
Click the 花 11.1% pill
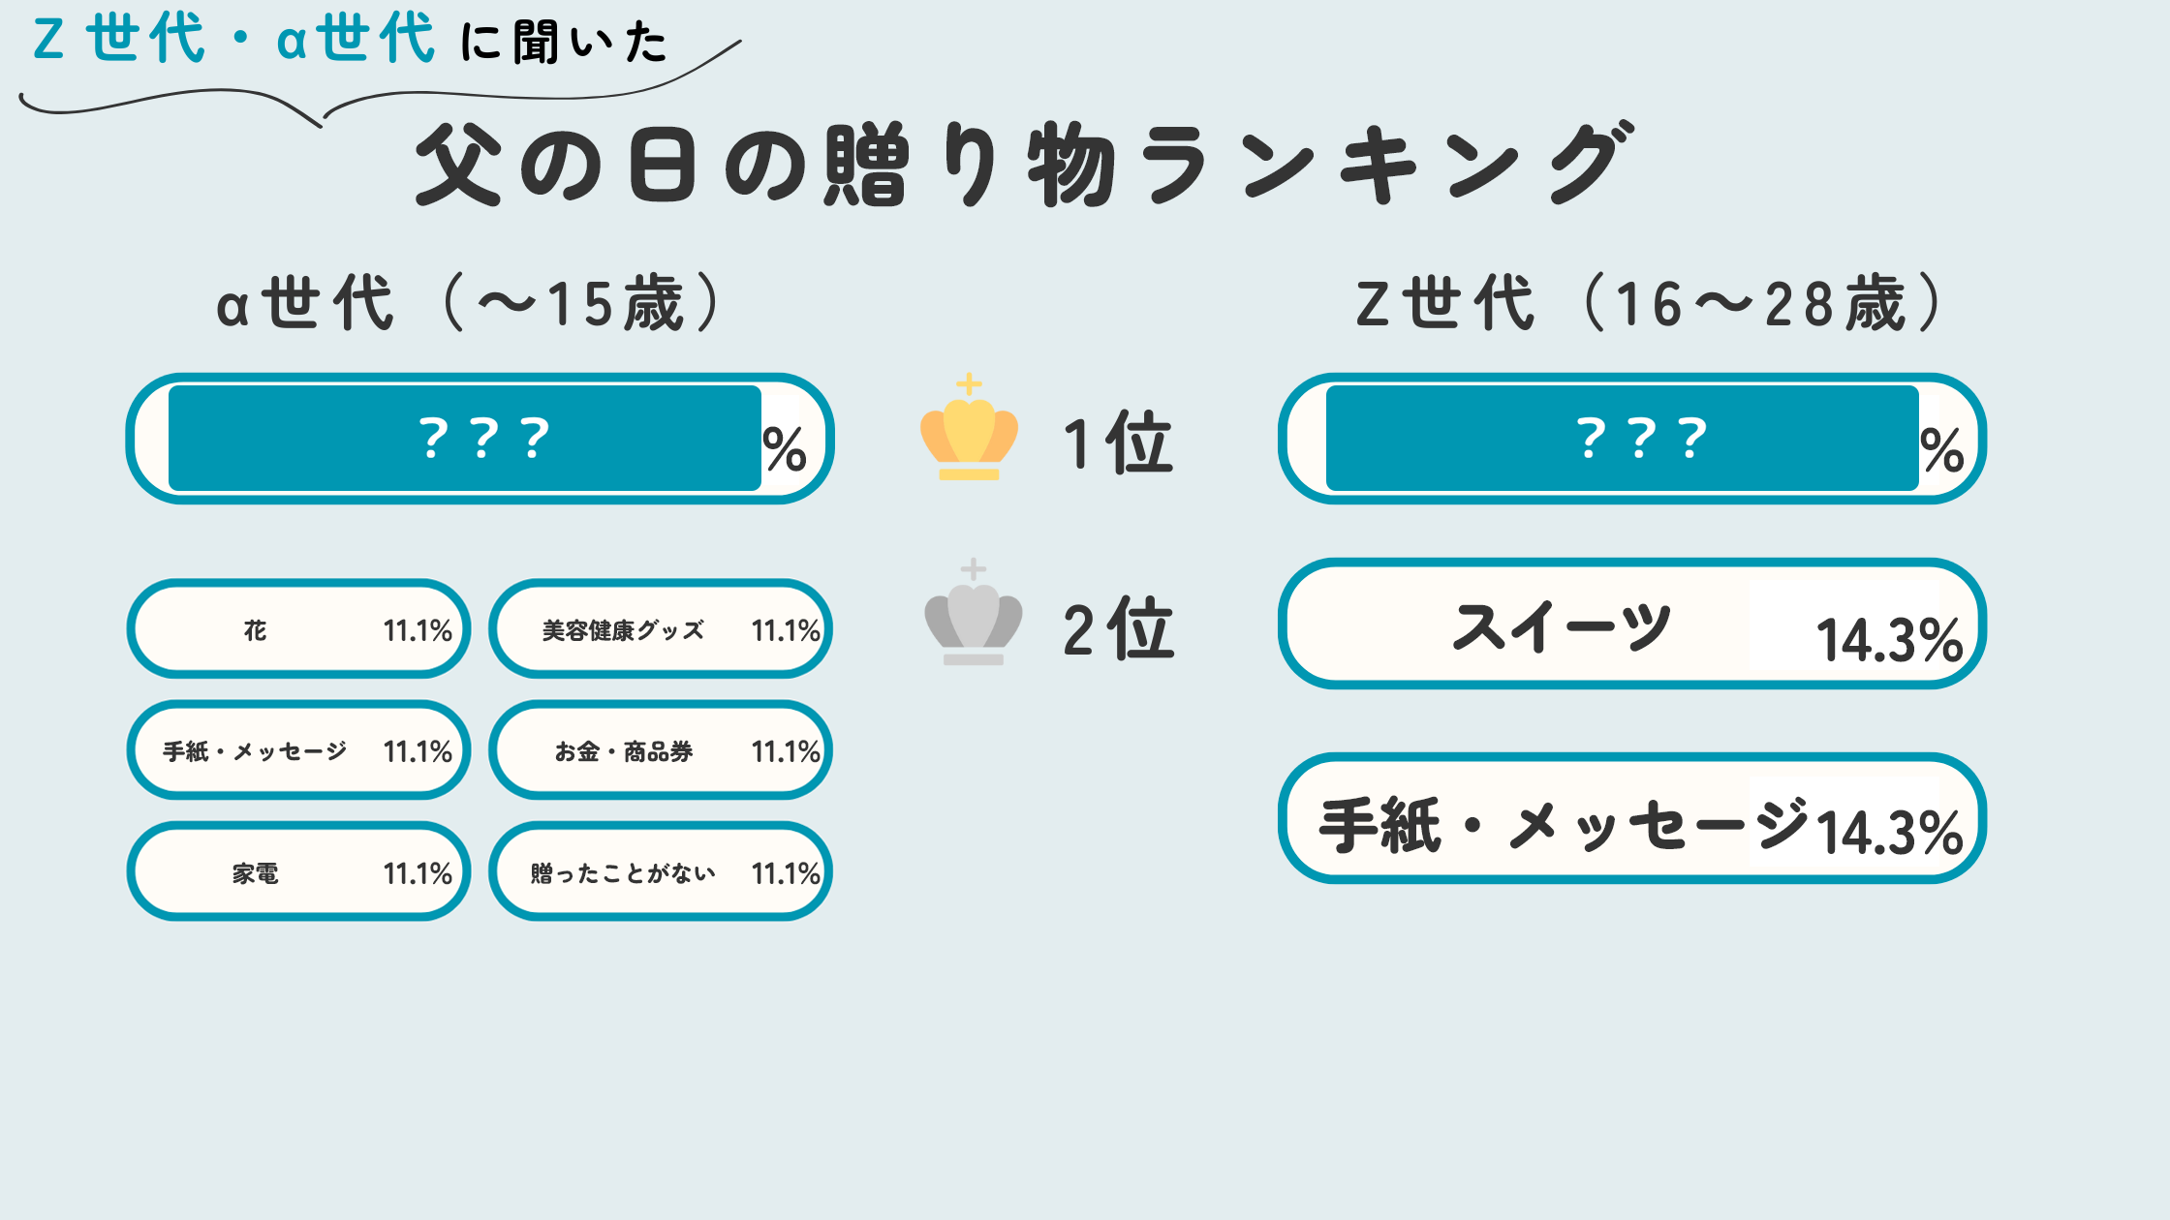(x=298, y=629)
